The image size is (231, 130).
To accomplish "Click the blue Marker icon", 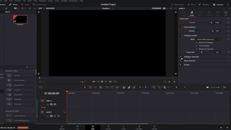I will (x=145, y=87).
